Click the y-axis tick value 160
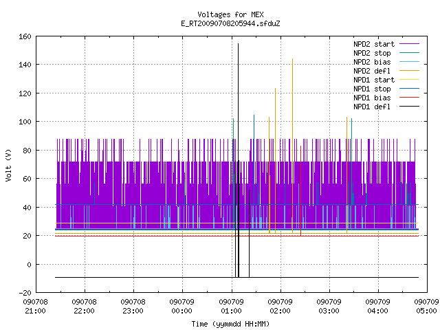This screenshot has height=330, width=440. (x=25, y=36)
